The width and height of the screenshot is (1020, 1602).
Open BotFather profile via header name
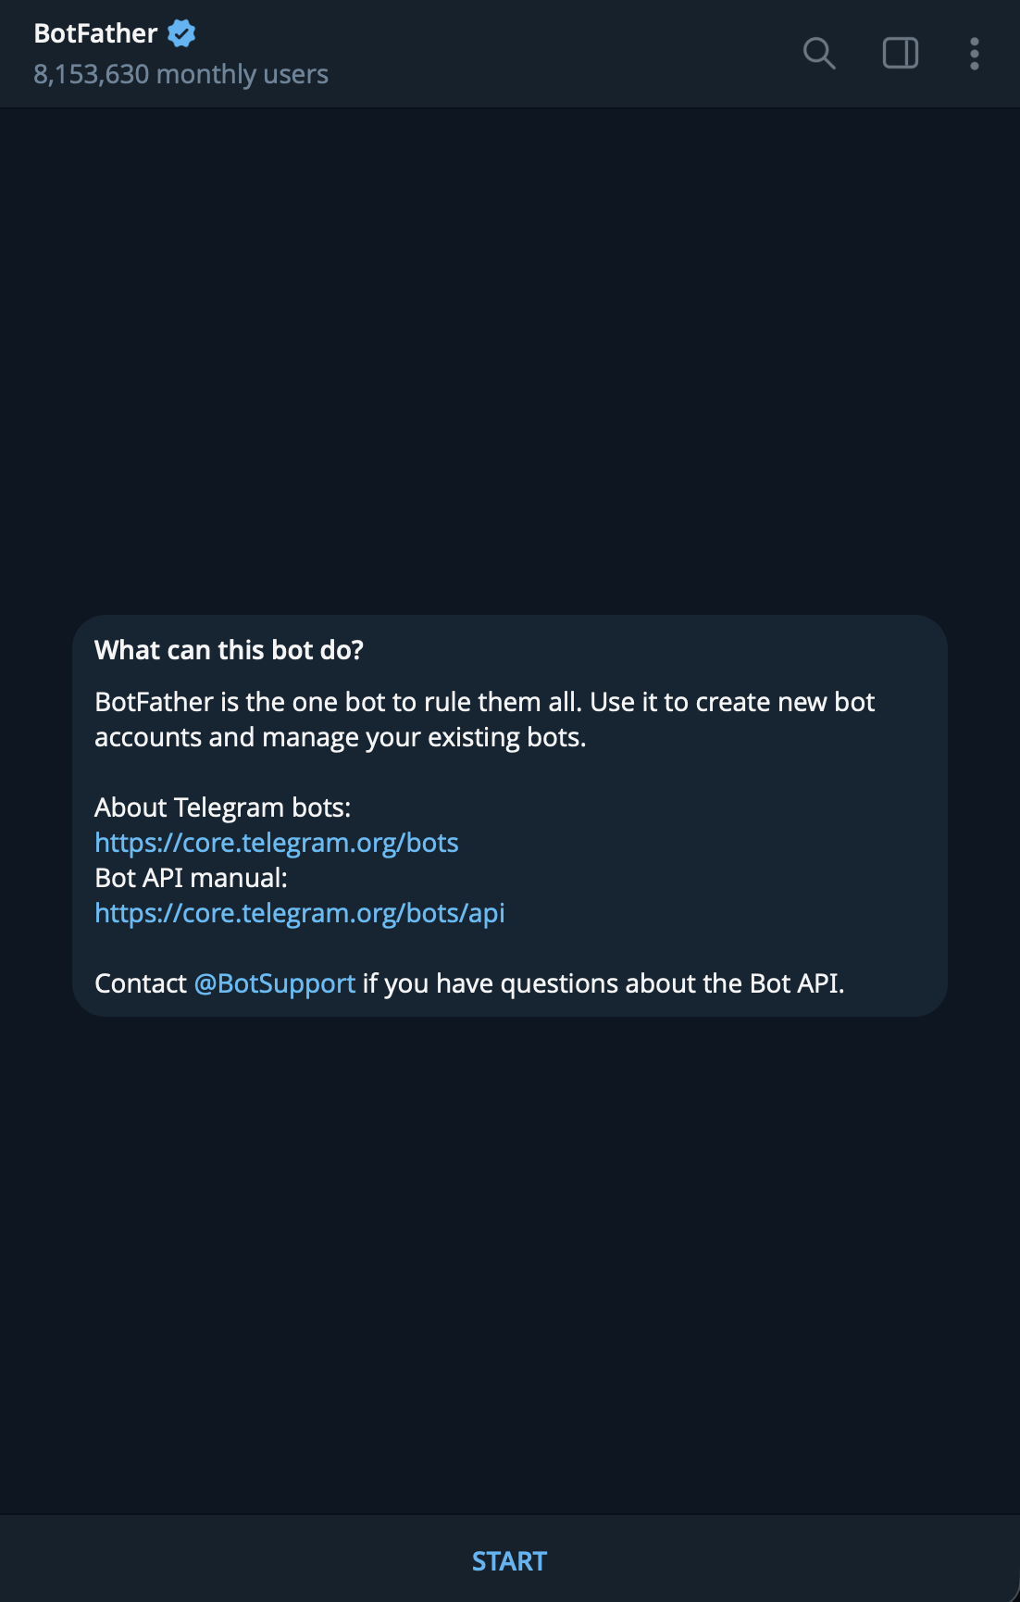click(95, 34)
